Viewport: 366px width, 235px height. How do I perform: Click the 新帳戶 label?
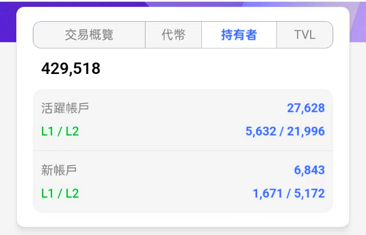(x=59, y=170)
